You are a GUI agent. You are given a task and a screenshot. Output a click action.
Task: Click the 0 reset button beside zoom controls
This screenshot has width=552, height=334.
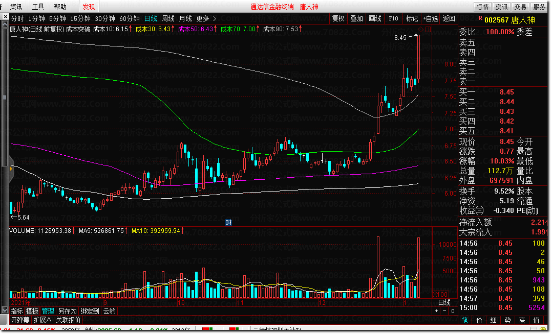click(x=453, y=311)
